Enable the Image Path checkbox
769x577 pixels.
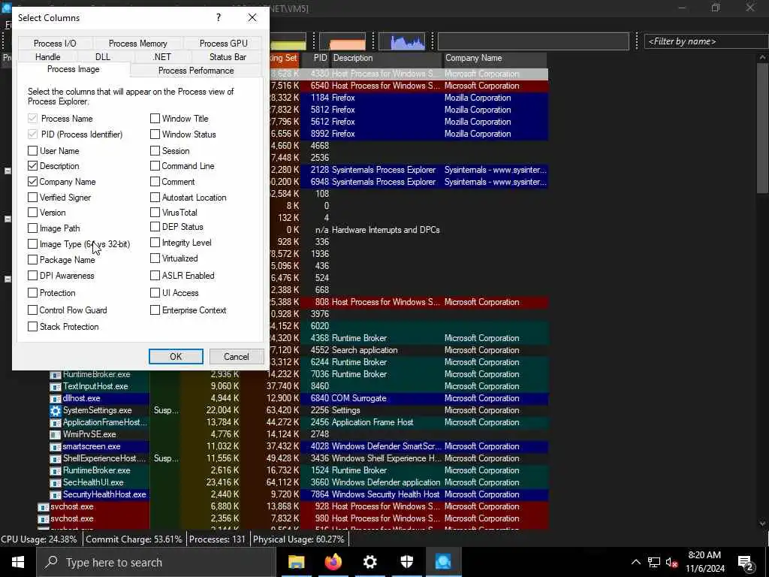[33, 228]
